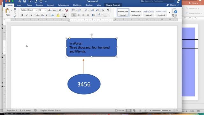Apply subscript formatting

(x=42, y=15)
